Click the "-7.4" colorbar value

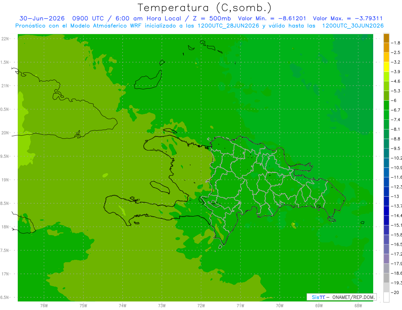pos(396,120)
